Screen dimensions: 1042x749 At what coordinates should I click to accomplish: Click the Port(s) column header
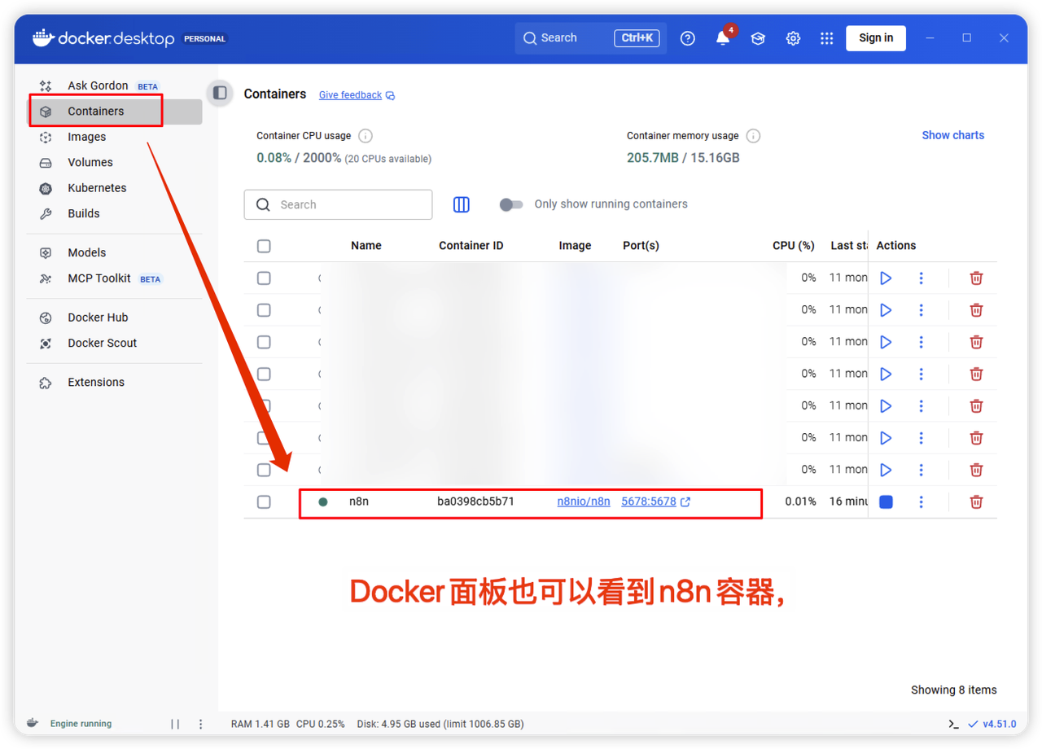641,245
